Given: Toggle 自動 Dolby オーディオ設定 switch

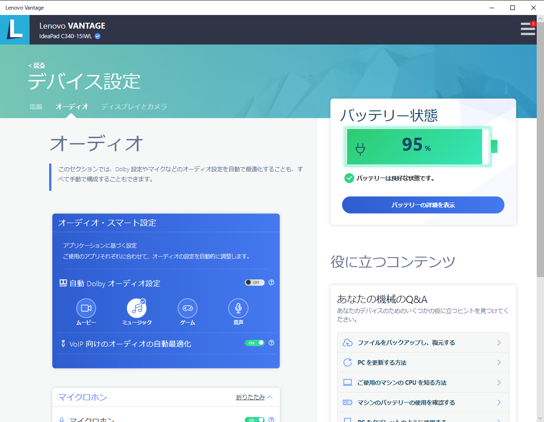Looking at the screenshot, I should click(255, 283).
